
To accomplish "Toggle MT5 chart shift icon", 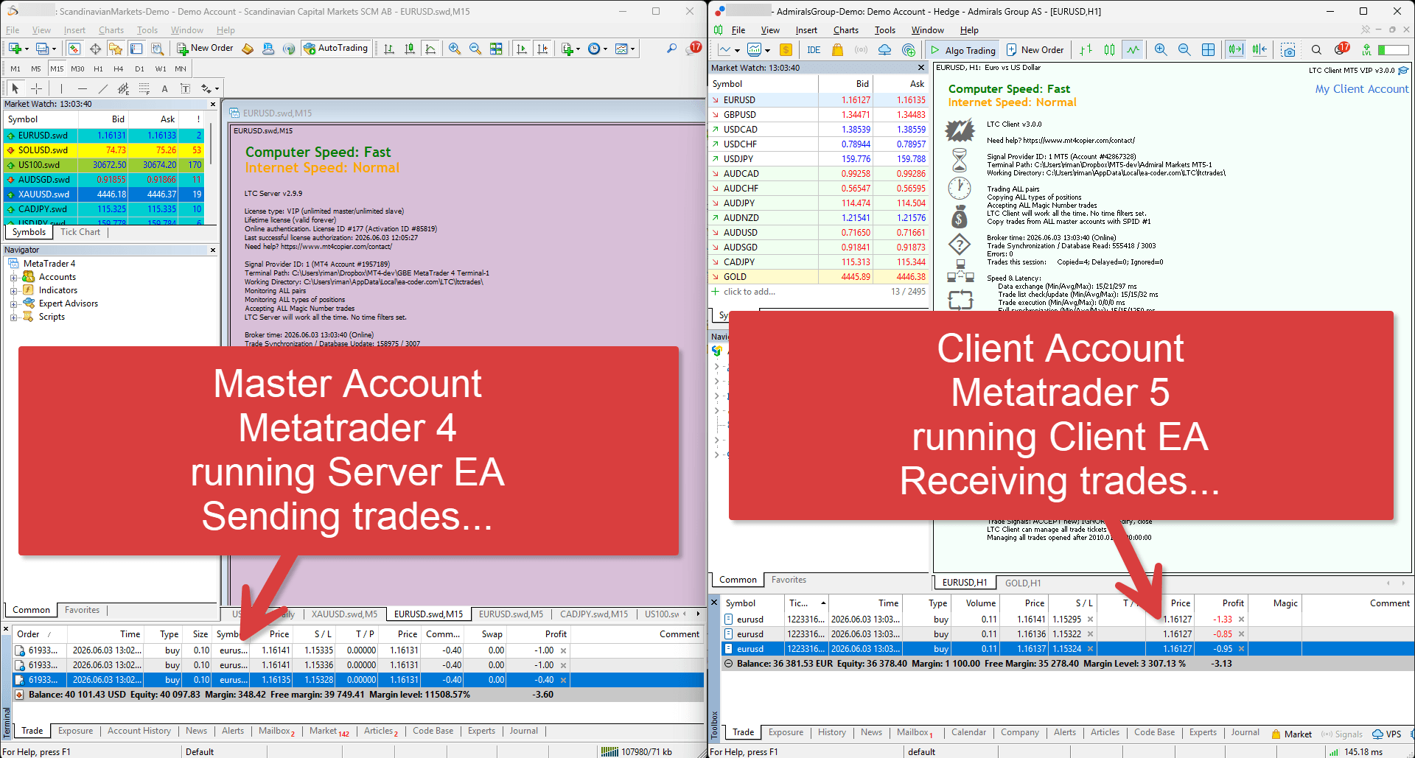I will click(x=1259, y=50).
